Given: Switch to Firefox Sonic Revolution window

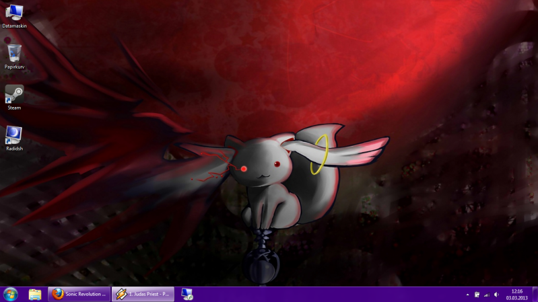Looking at the screenshot, I should point(79,294).
